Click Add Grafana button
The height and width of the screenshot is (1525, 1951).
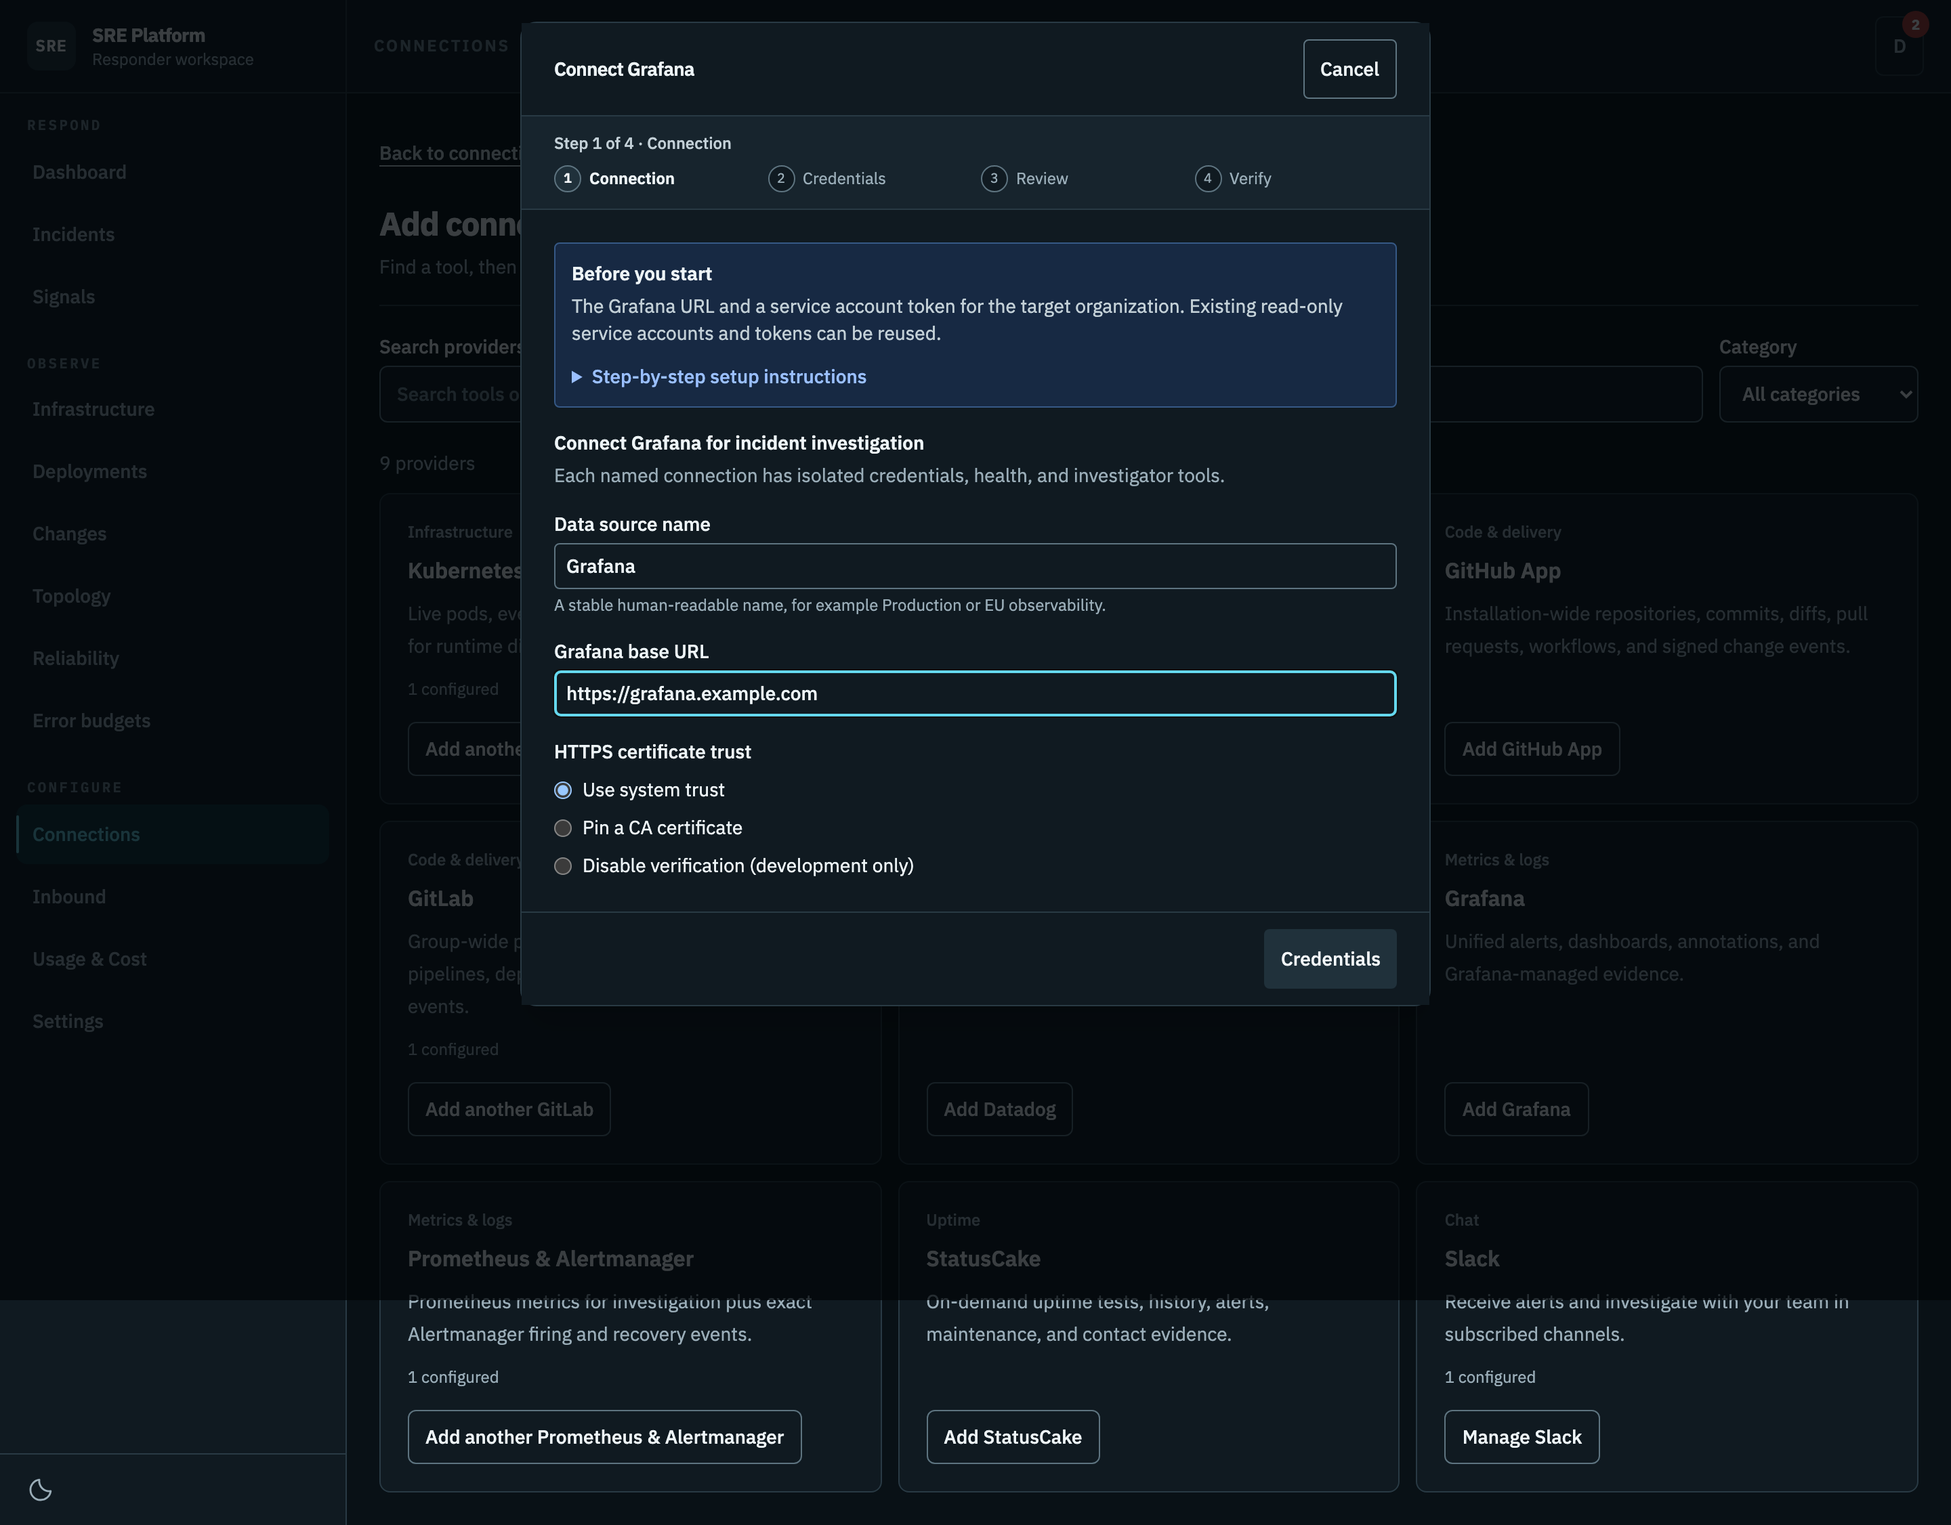tap(1516, 1109)
